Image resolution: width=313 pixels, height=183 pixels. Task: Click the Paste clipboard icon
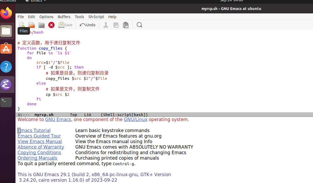pos(126,25)
